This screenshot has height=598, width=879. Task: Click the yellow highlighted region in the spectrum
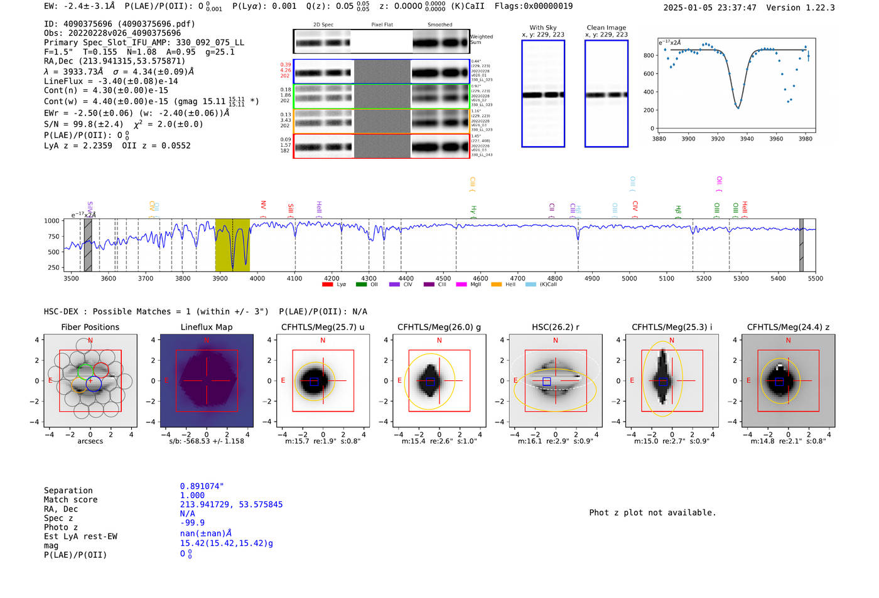pyautogui.click(x=232, y=245)
